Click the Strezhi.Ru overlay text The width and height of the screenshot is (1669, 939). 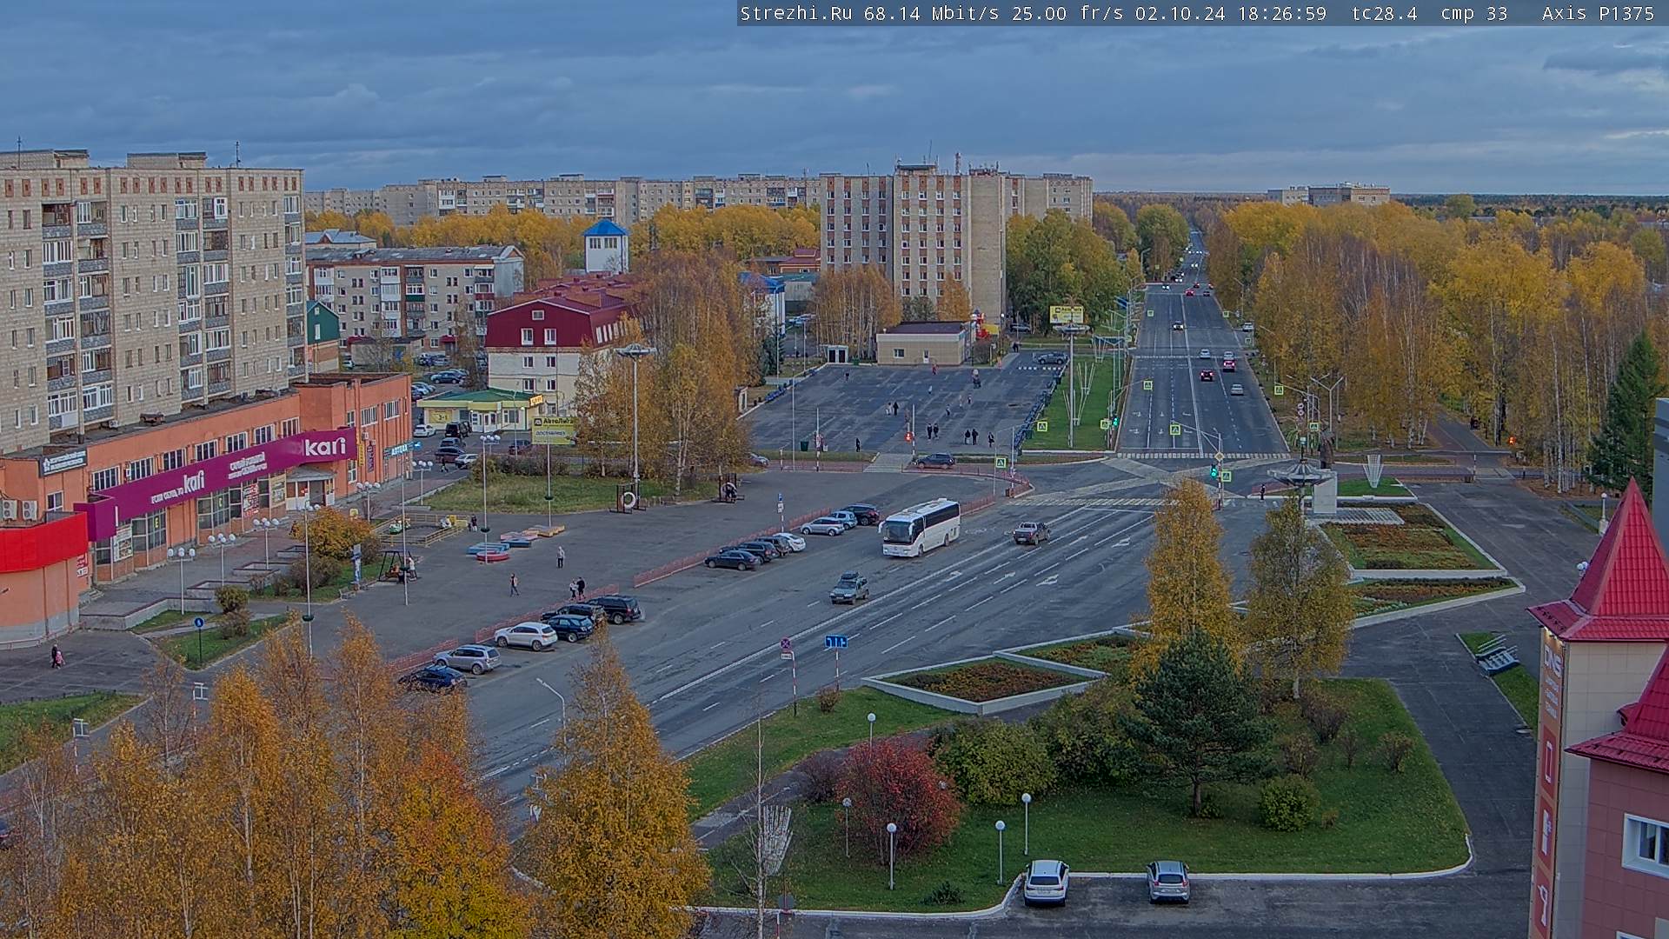click(x=795, y=13)
